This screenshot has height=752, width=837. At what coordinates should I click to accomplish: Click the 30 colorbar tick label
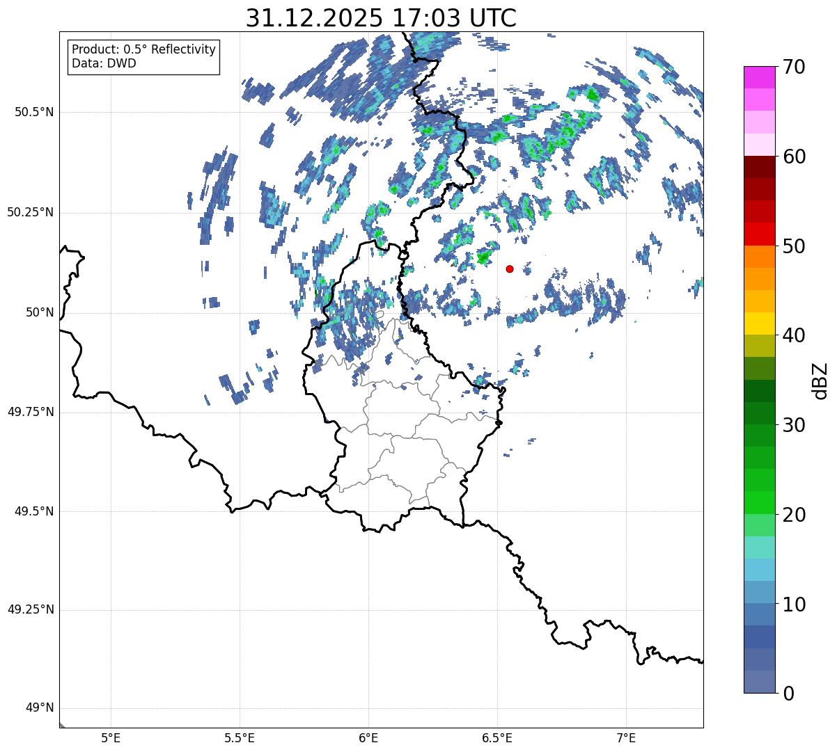click(794, 425)
